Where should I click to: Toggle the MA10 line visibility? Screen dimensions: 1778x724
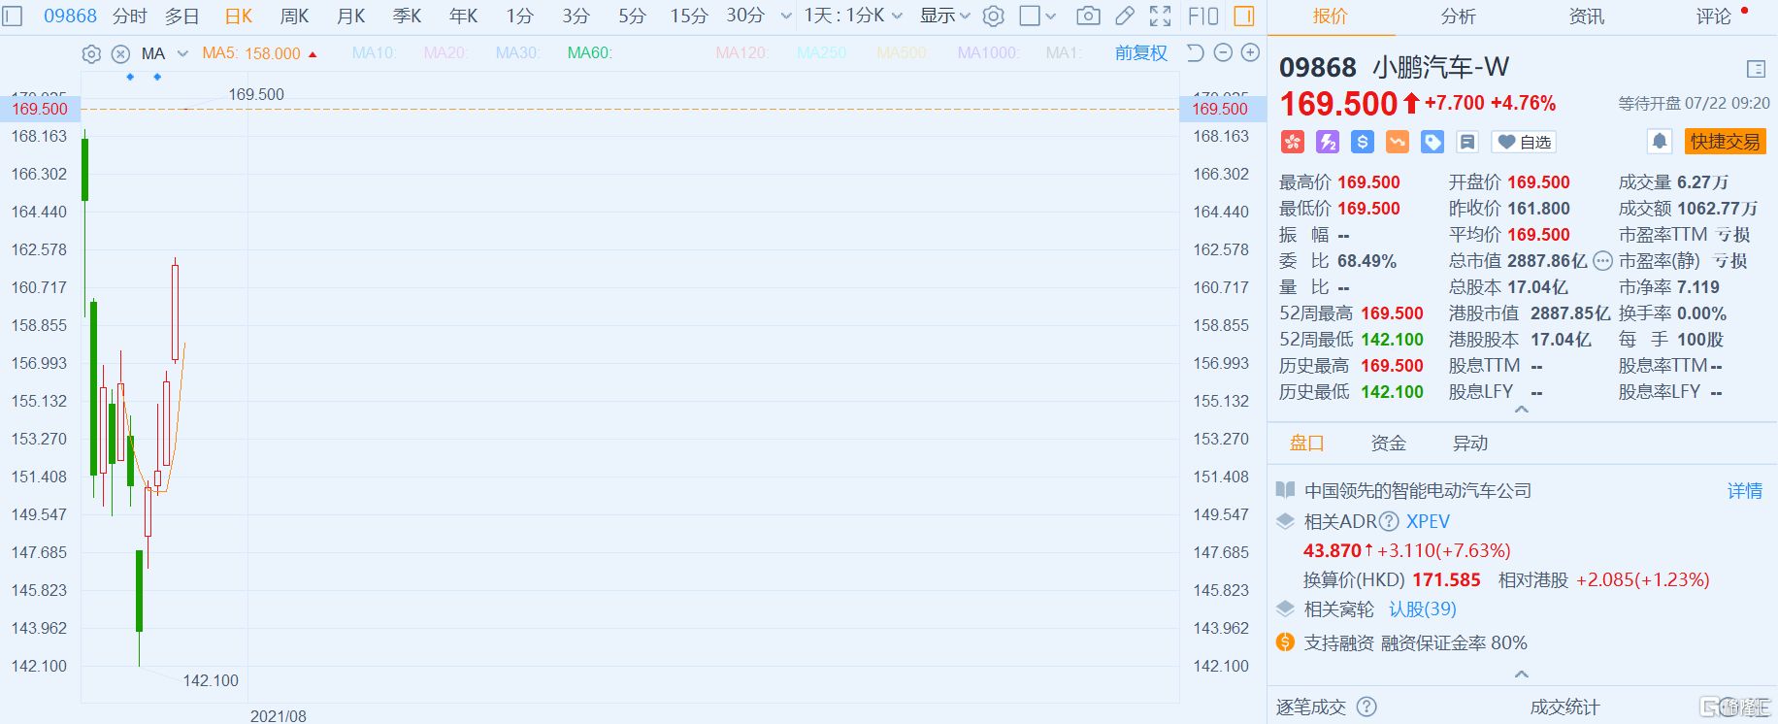point(374,53)
